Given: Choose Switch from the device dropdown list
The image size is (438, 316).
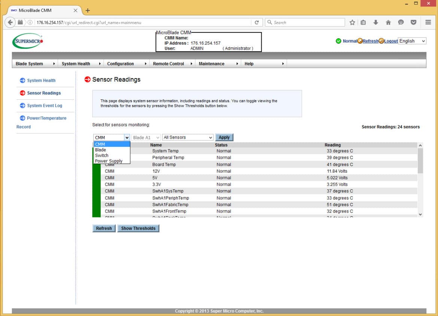Looking at the screenshot, I should (x=112, y=155).
